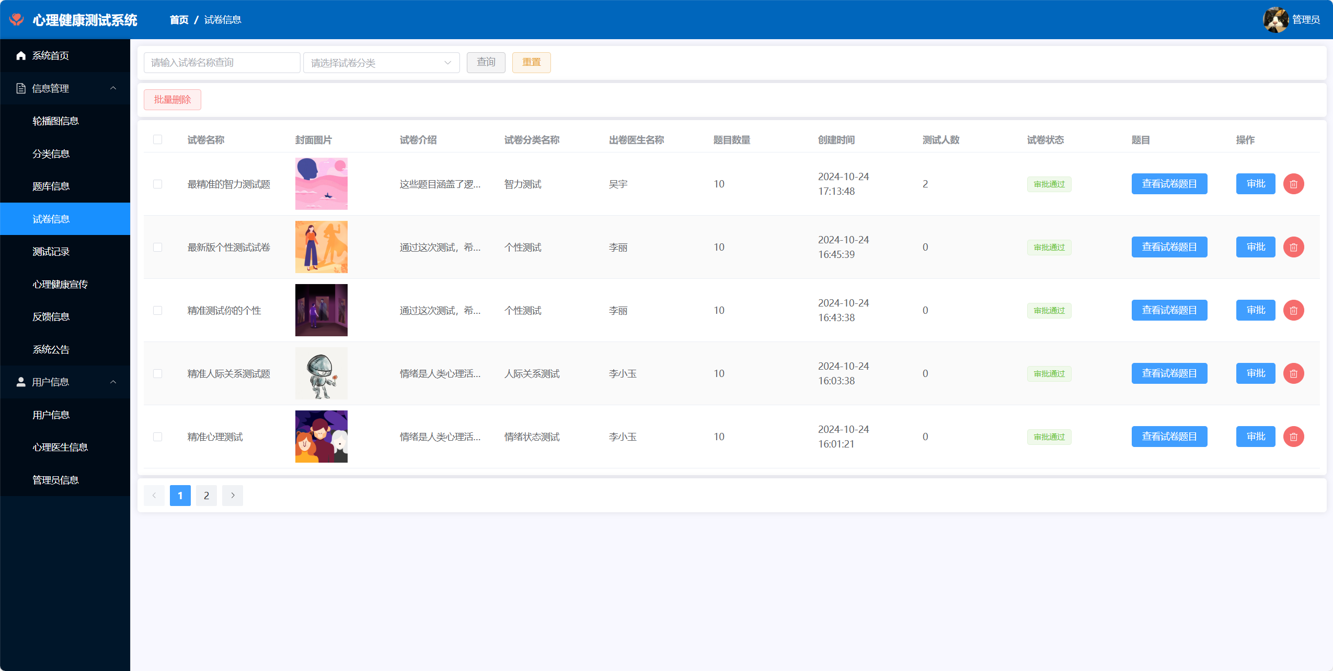This screenshot has height=671, width=1333.
Task: Check the box for 最精准的智力测试题
Action: tap(157, 184)
